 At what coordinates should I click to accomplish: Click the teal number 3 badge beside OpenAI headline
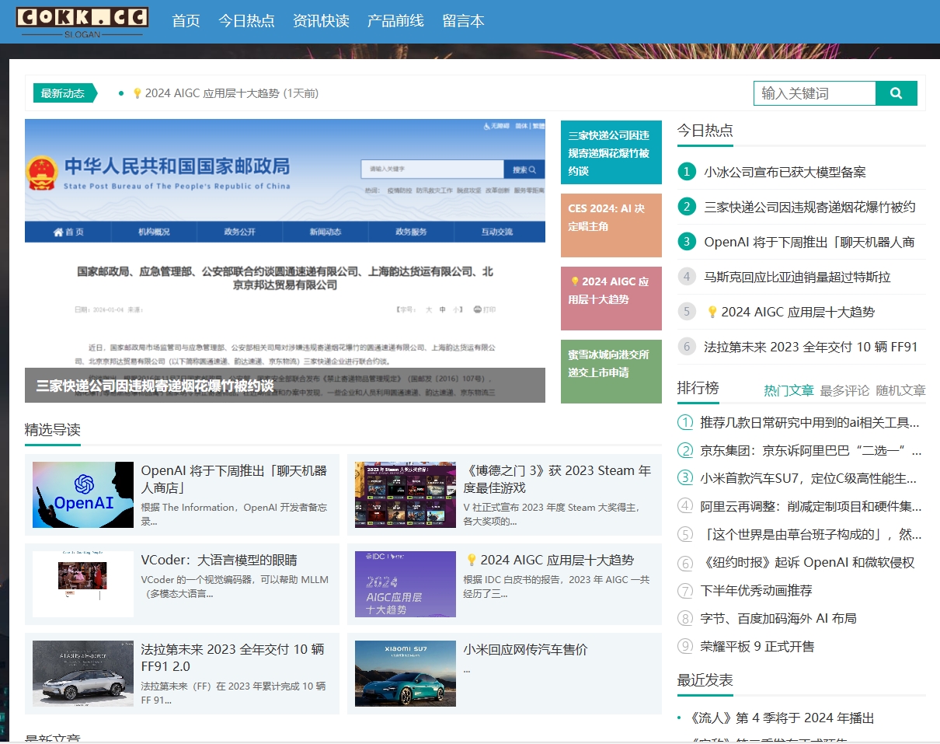687,241
